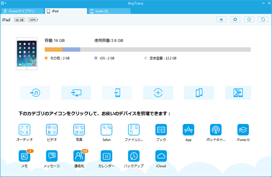Click the transfer to device shortcut
Viewport: 272px width, 177px height.
tap(117, 92)
